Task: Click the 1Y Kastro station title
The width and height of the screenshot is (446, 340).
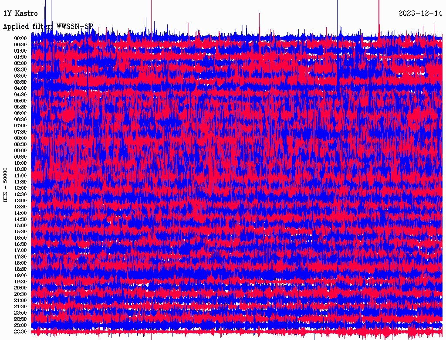Action: pos(20,14)
